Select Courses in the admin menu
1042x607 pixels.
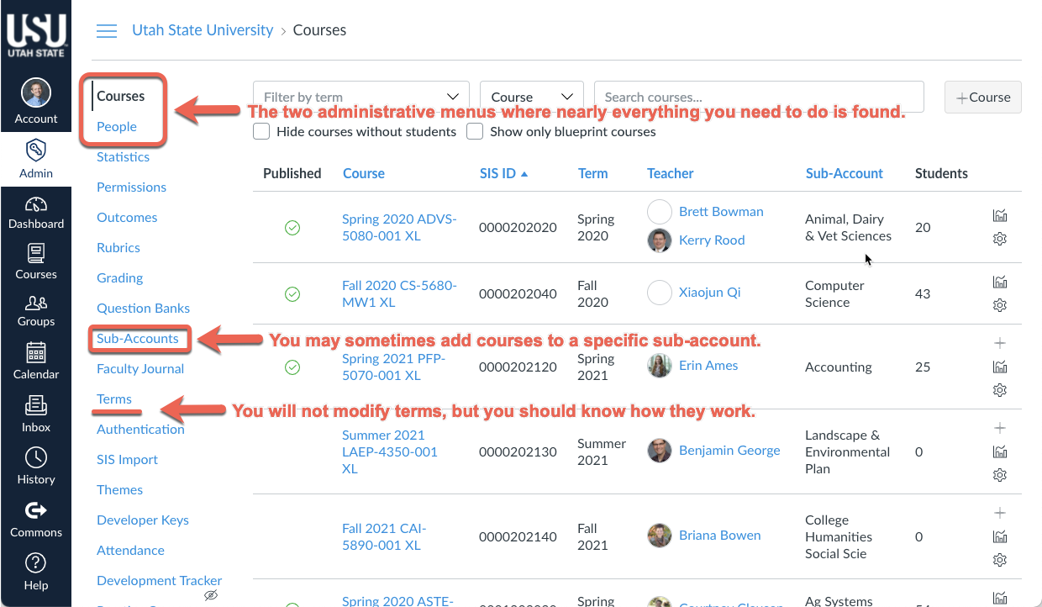coord(121,96)
